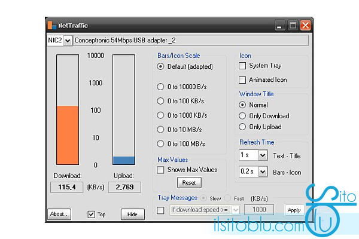Click the 10000 scale label
Image resolution: width=359 pixels, height=239 pixels.
[x=96, y=56]
